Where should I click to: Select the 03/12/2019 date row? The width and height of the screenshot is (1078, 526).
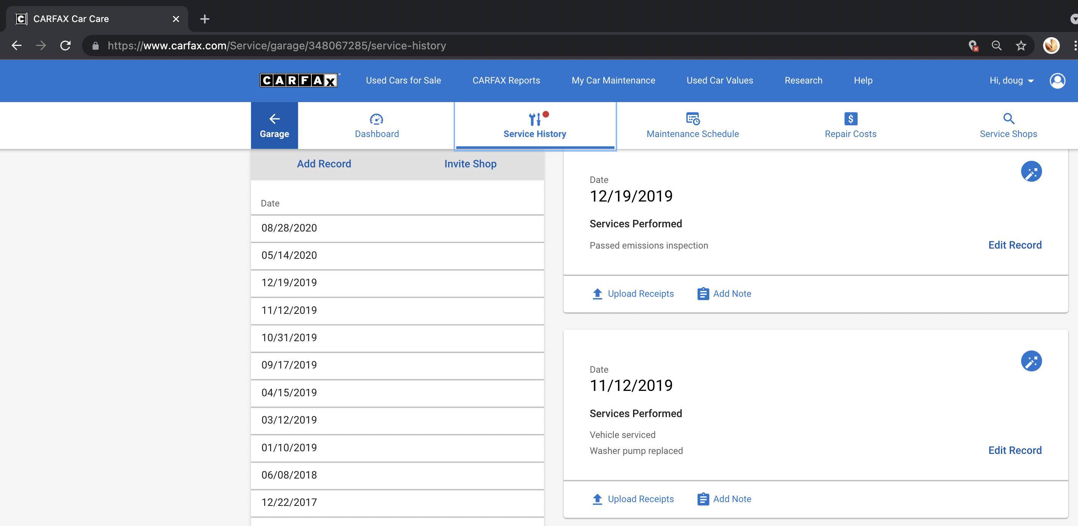(397, 420)
